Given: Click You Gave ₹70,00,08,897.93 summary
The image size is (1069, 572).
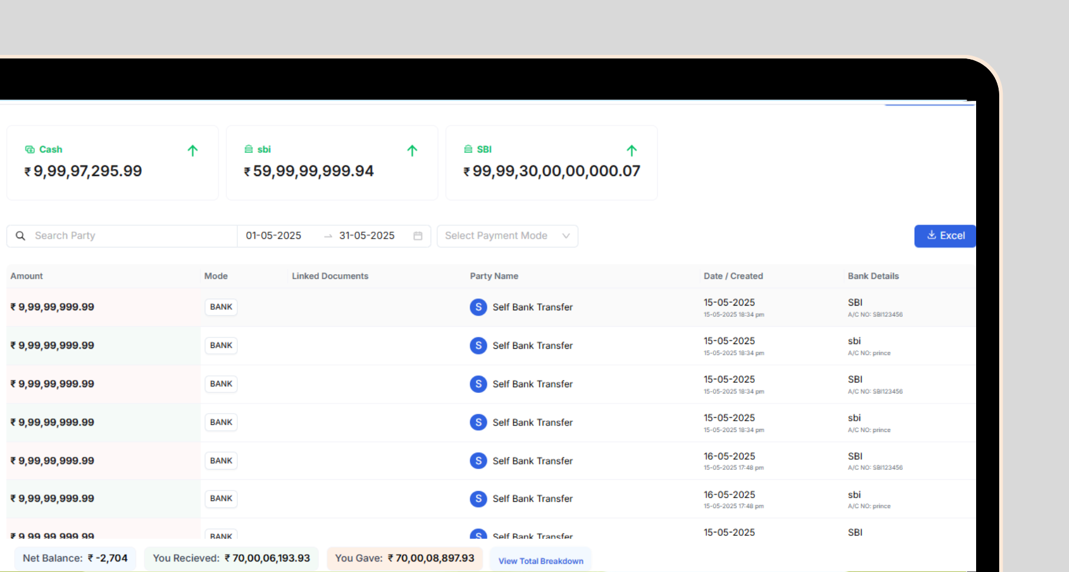Looking at the screenshot, I should click(405, 558).
